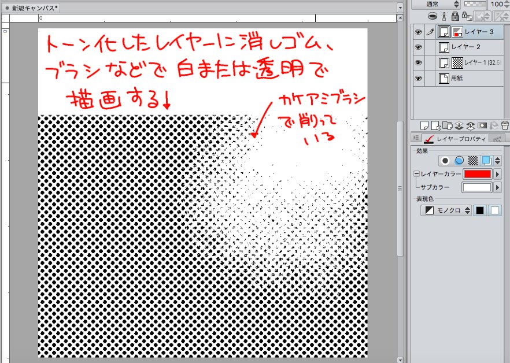Hide Layer 2 with its eye icon

[x=419, y=47]
